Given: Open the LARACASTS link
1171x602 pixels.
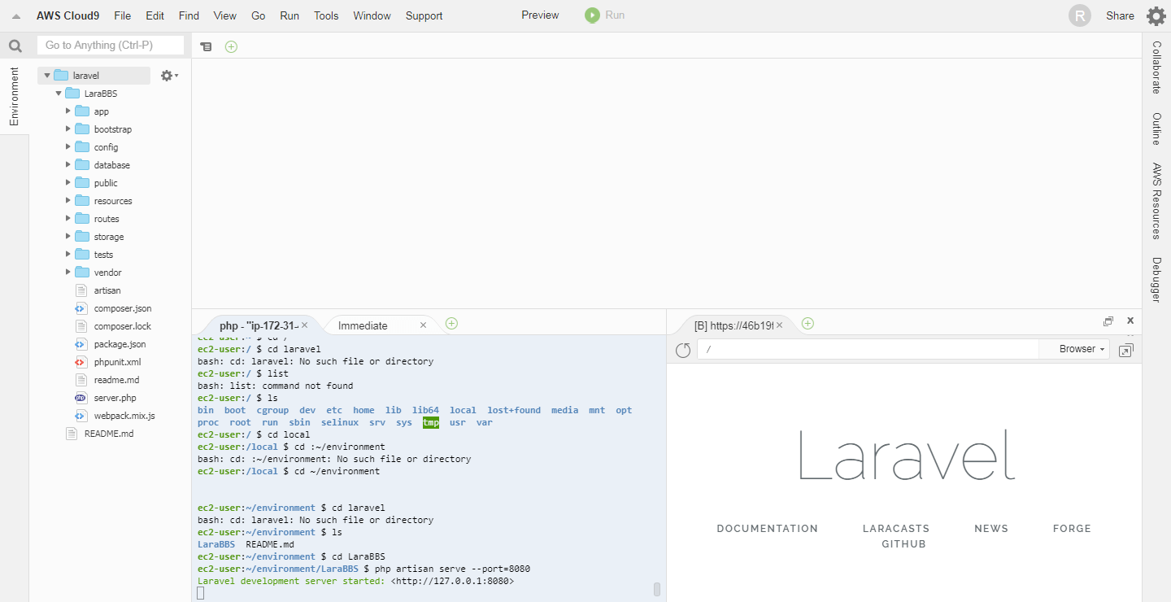Looking at the screenshot, I should (896, 529).
